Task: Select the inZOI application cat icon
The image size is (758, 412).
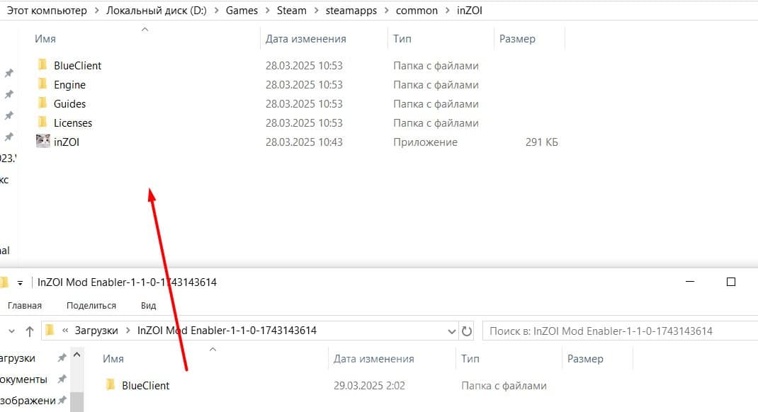Action: 43,141
